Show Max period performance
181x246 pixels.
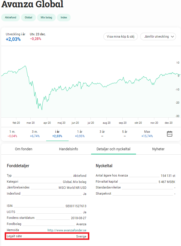point(147,134)
